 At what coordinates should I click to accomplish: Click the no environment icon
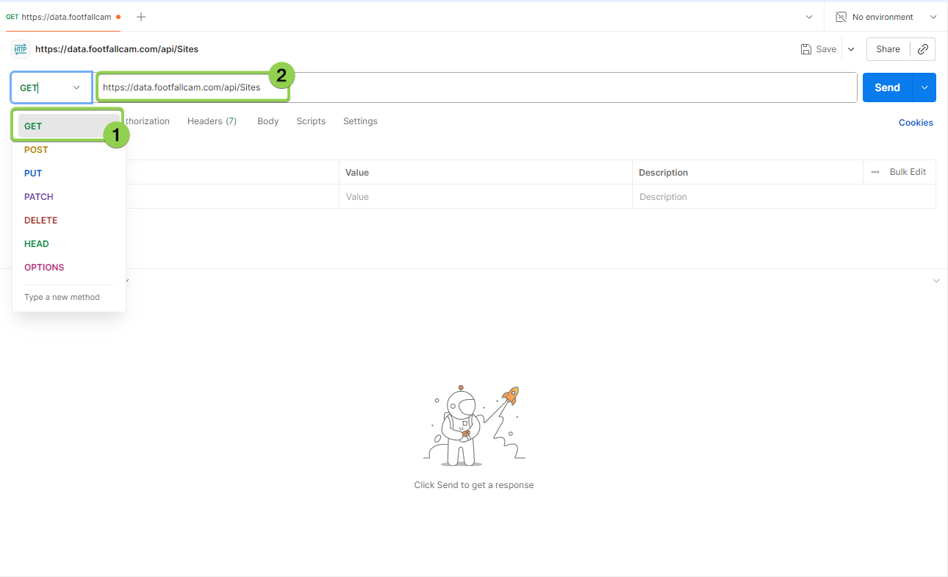pos(841,17)
